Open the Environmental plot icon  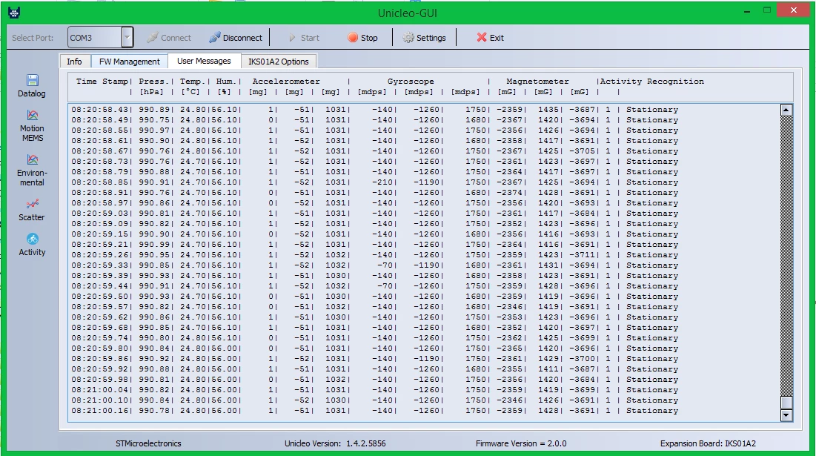click(x=33, y=159)
